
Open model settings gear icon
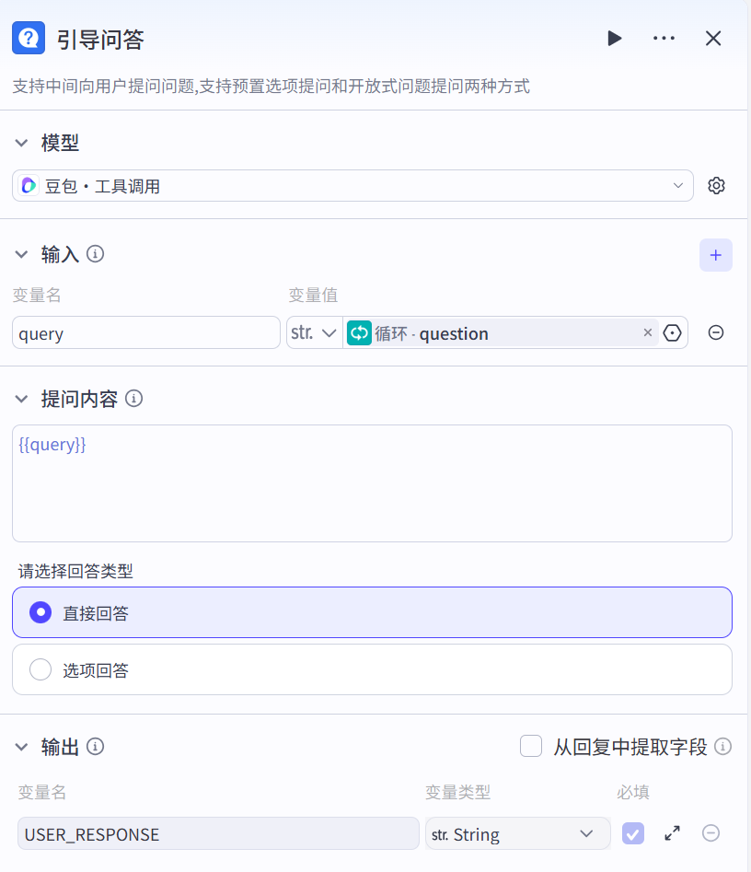[716, 186]
